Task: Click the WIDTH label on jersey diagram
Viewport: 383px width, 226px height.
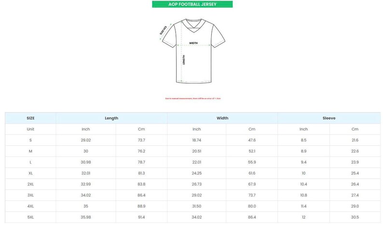Action: click(x=193, y=43)
